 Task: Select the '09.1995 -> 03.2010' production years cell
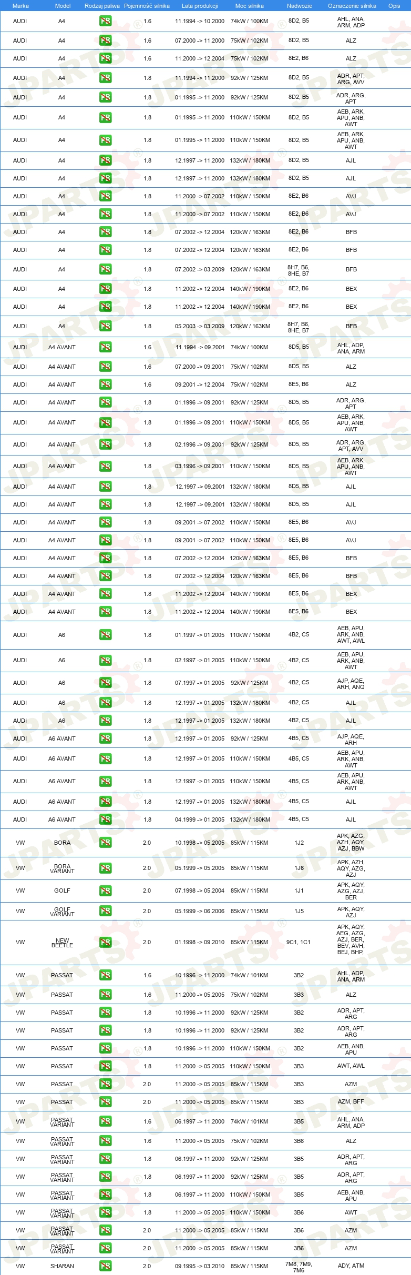click(x=200, y=1266)
